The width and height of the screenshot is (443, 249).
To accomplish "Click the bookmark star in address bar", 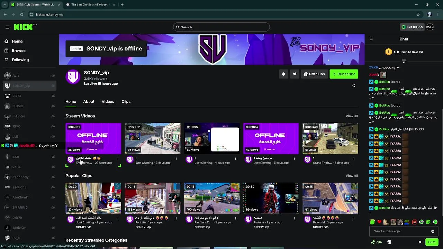I will click(x=418, y=15).
